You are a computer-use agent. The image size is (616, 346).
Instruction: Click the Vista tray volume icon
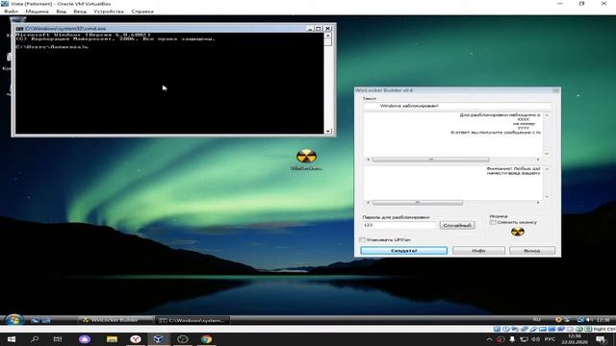[x=590, y=320]
